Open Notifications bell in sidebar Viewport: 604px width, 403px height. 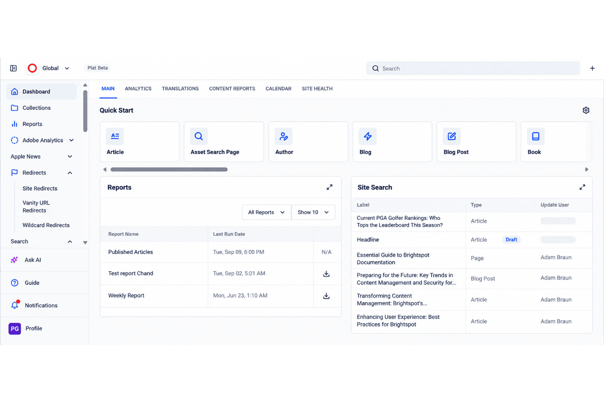[x=15, y=305]
